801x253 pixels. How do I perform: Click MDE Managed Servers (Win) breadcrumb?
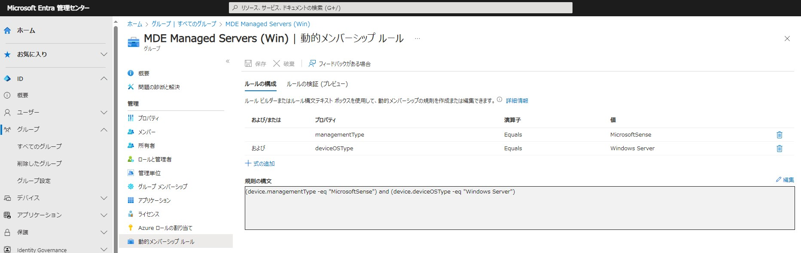[268, 24]
